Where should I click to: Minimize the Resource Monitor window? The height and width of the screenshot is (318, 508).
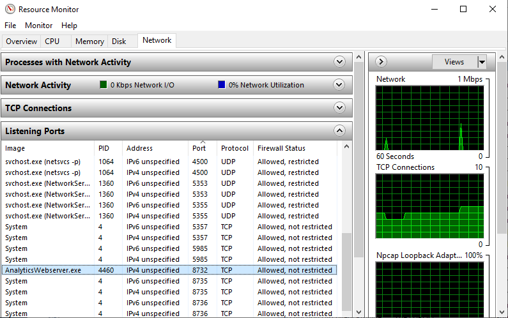coord(435,9)
